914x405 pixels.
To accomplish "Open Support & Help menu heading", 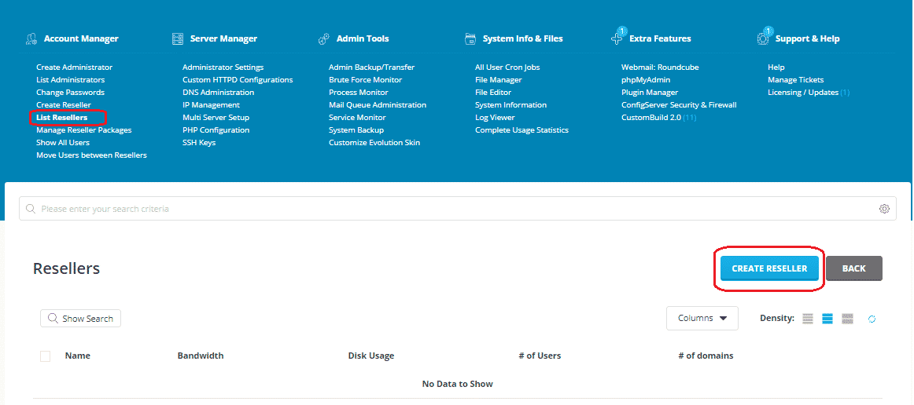I will pos(807,39).
